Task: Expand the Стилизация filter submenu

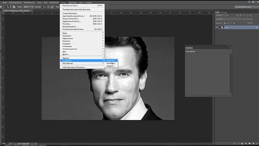Action: pos(82,46)
